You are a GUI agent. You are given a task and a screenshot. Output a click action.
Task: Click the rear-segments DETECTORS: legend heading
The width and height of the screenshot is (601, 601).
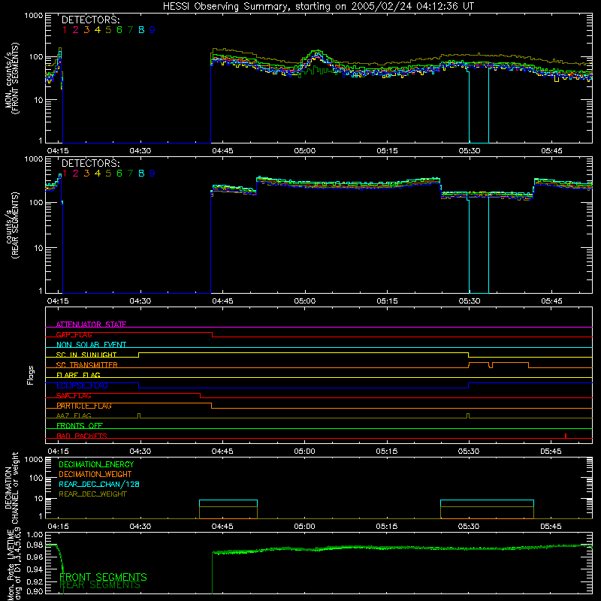point(91,163)
